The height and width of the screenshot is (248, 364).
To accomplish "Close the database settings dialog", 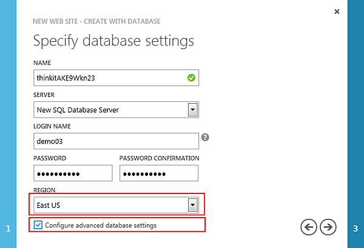I will click(337, 12).
